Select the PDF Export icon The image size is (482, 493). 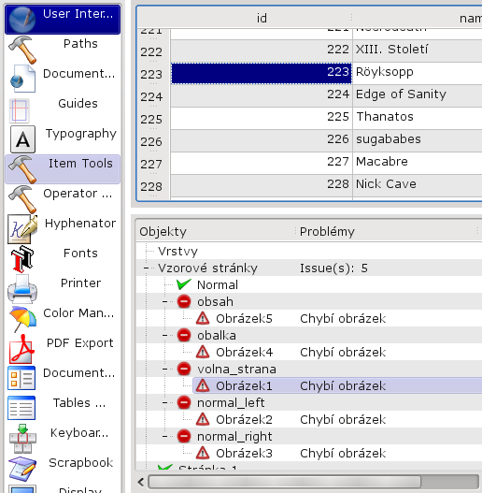[x=22, y=349]
